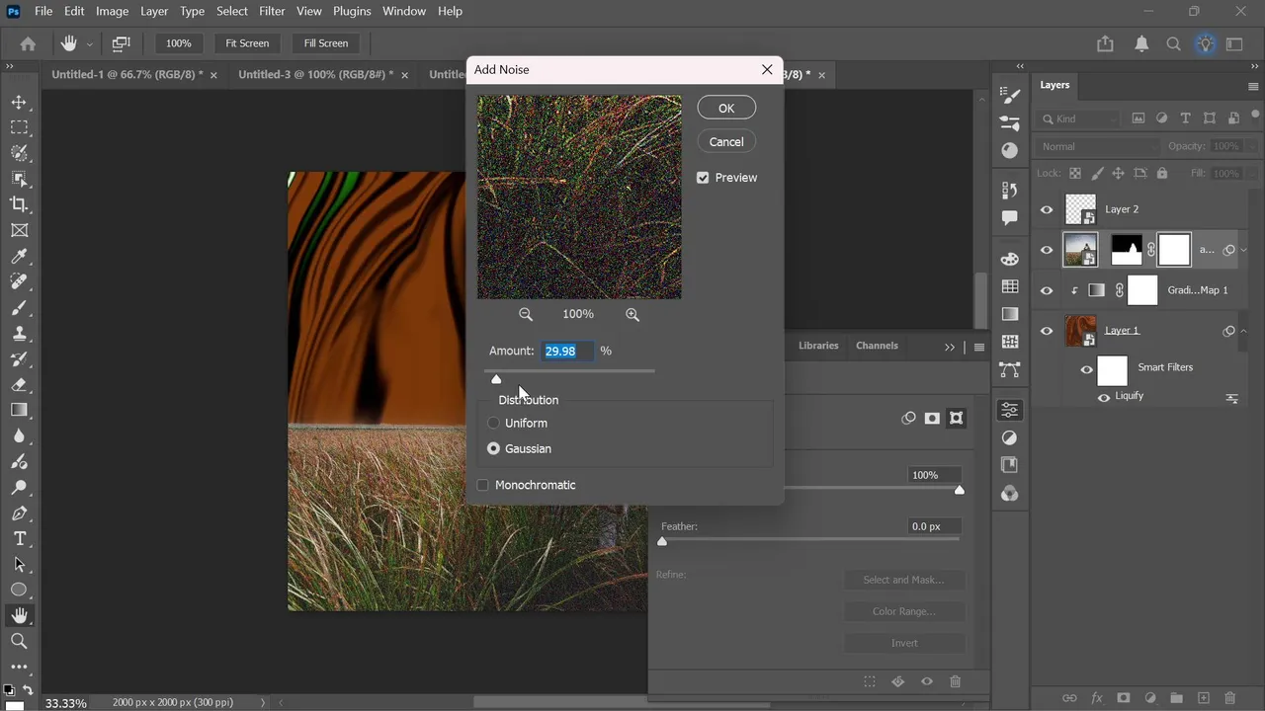
Task: Switch to Untitled-3 document tab
Action: 315,75
